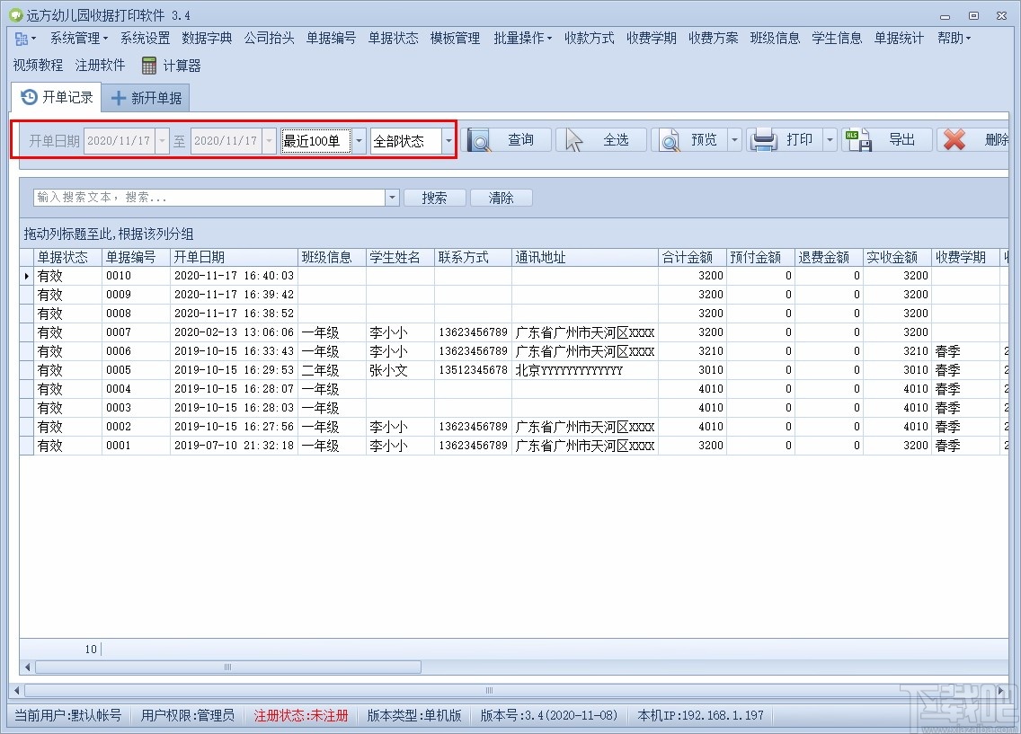Select record row 0005 张小文
This screenshot has width=1021, height=734.
coord(514,370)
